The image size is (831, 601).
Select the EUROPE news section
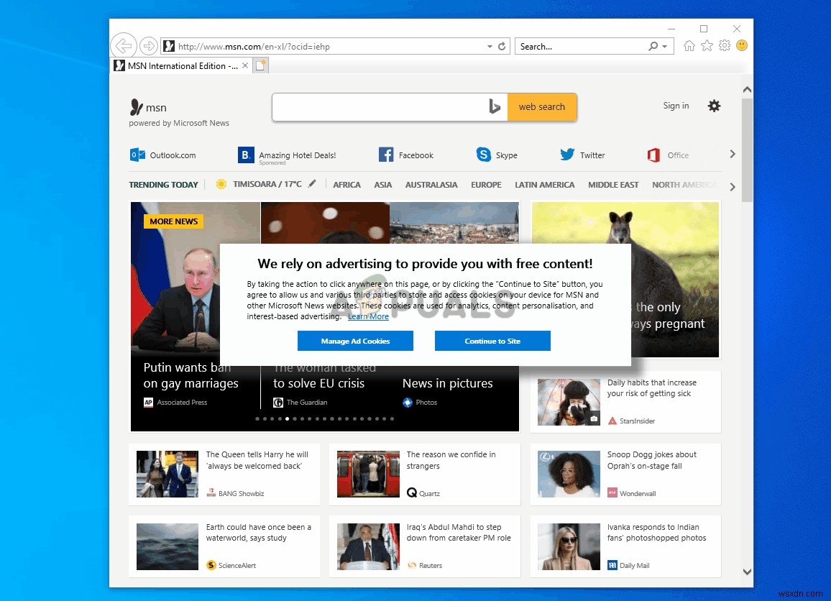coord(486,185)
